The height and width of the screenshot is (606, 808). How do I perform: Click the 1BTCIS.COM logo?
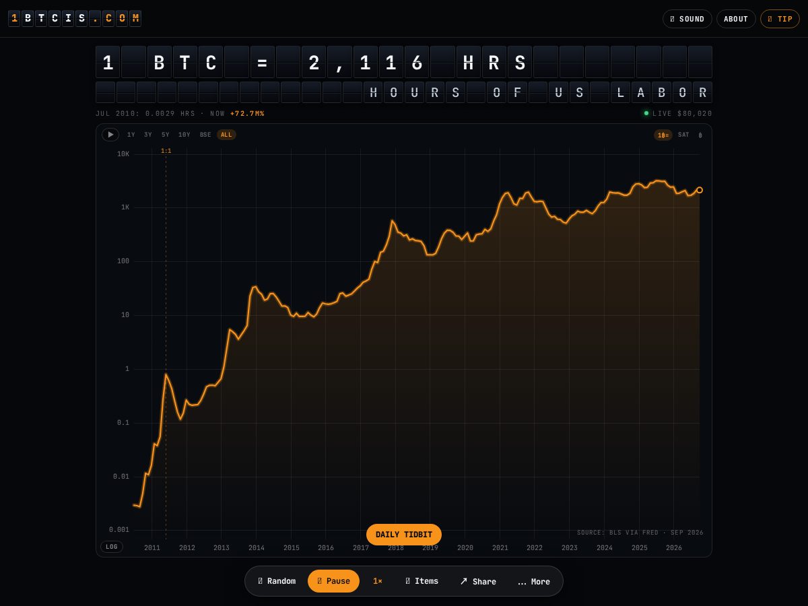coord(75,19)
